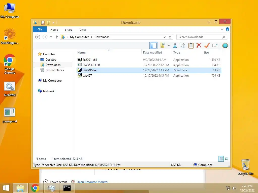Open the NoDWM desktop icon
The height and width of the screenshot is (193, 258).
pos(10,89)
